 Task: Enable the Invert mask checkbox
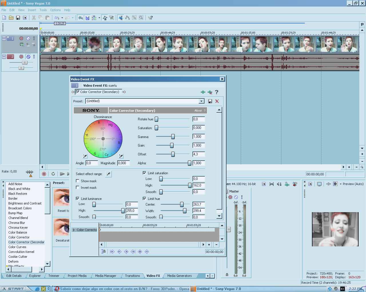tap(77, 187)
